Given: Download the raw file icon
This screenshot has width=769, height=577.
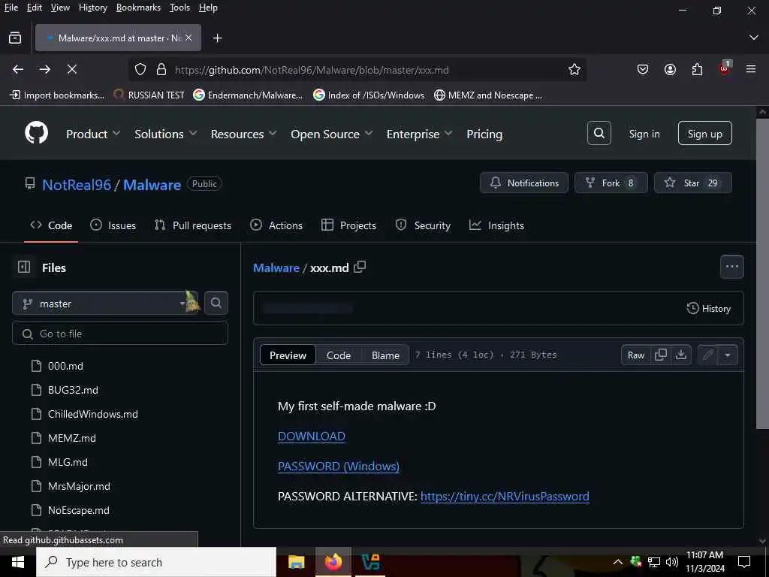Looking at the screenshot, I should pos(680,355).
